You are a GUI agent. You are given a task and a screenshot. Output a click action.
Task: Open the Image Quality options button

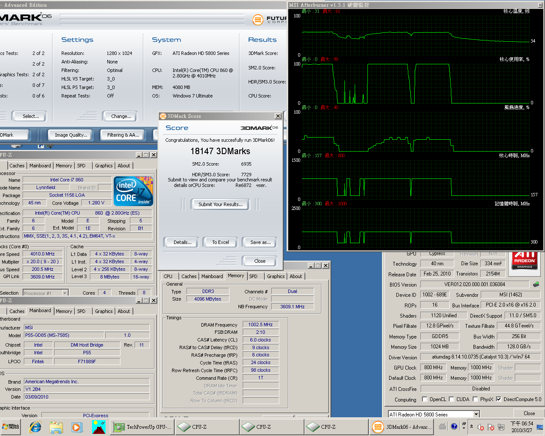tap(71, 135)
